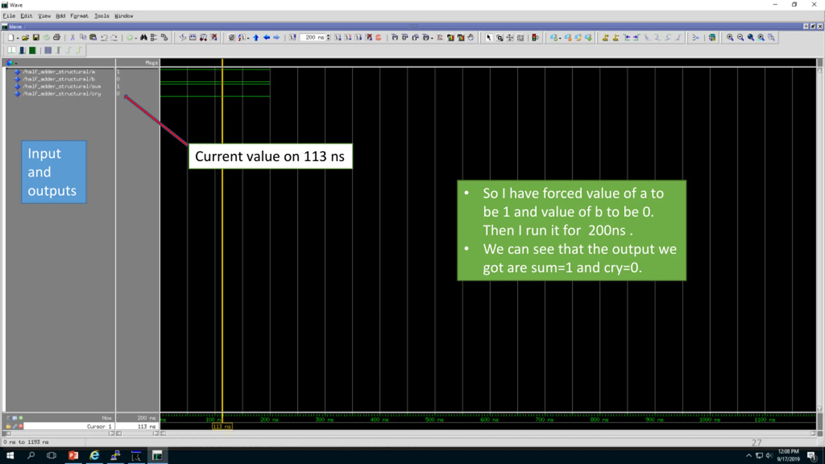Click the cursor properties wrench icon
825x464 pixels.
15,426
